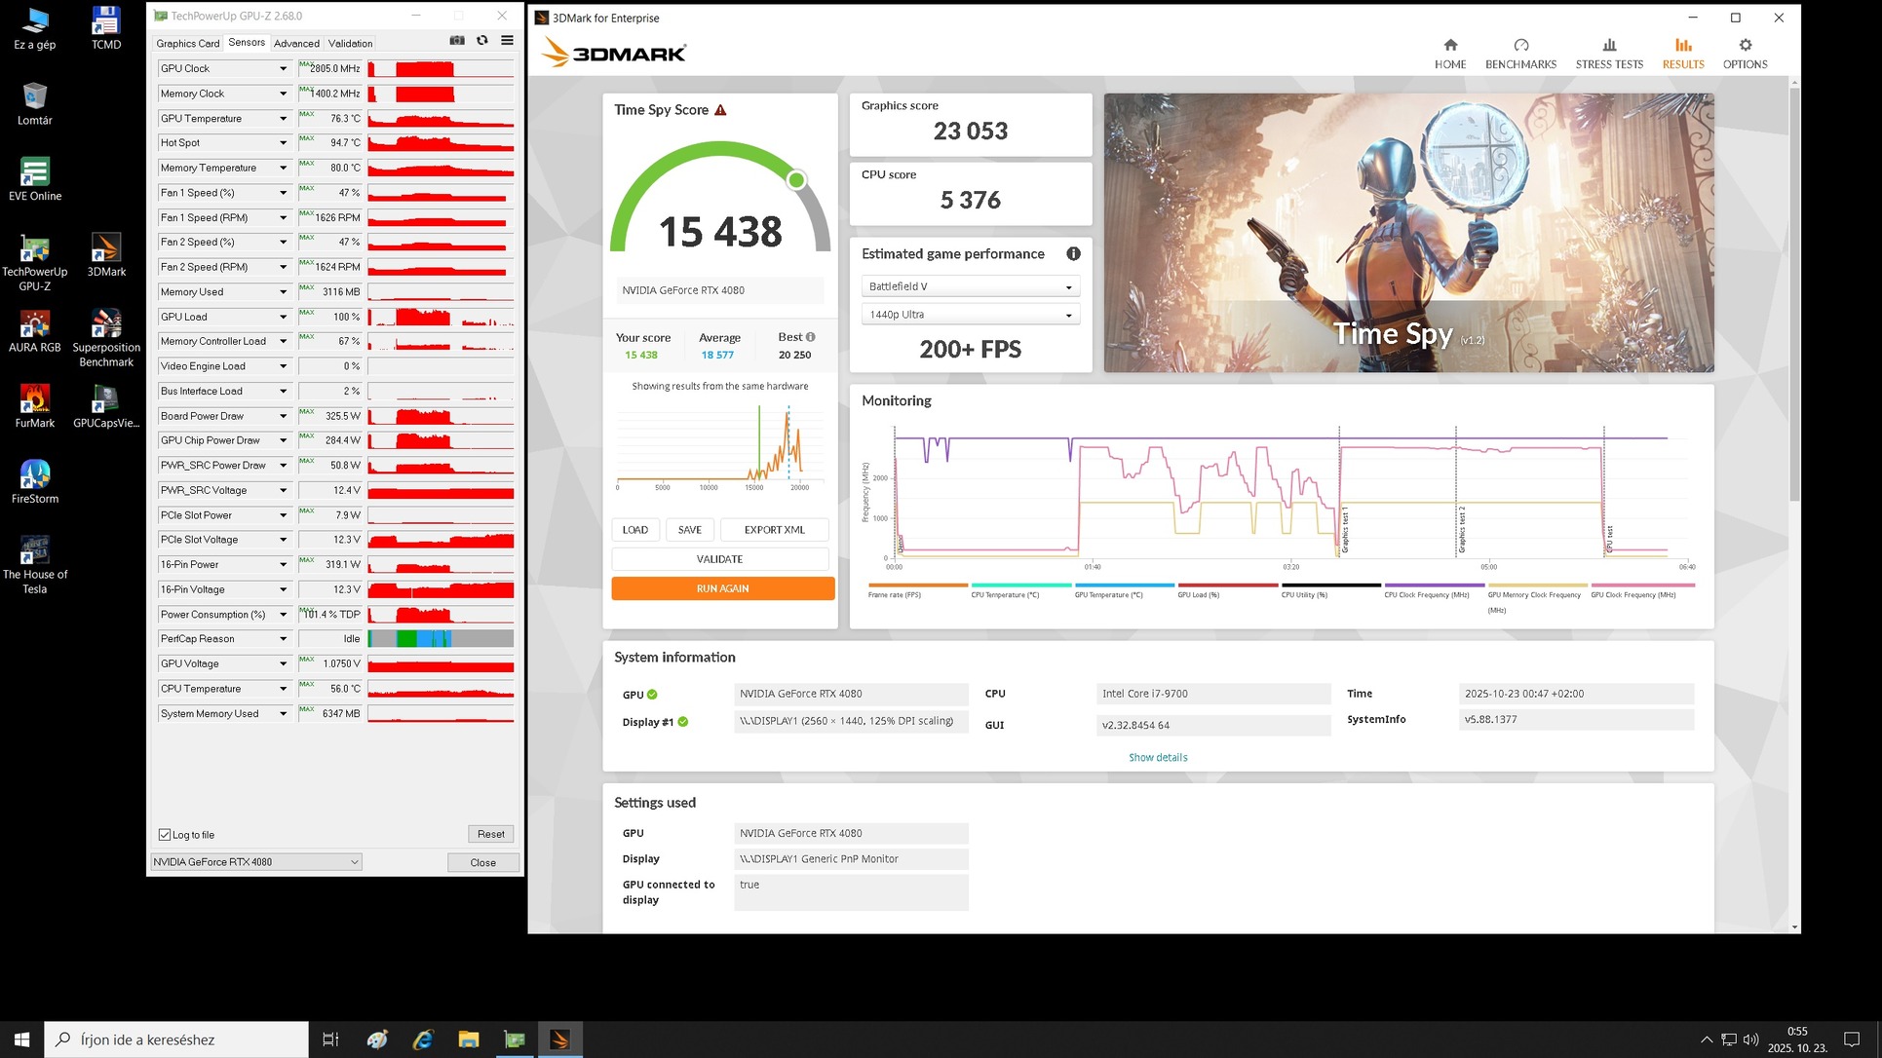Open the 3DMark Stress Tests section
1882x1058 pixels.
pos(1608,53)
